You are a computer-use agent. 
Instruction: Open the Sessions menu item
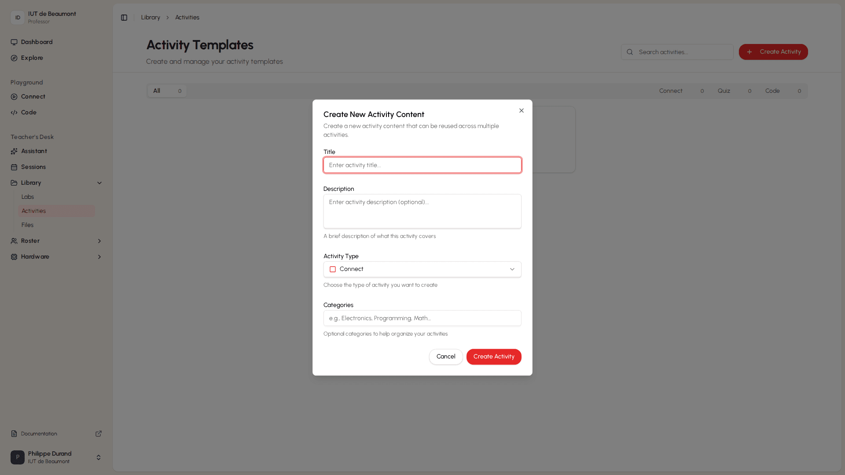click(56, 167)
